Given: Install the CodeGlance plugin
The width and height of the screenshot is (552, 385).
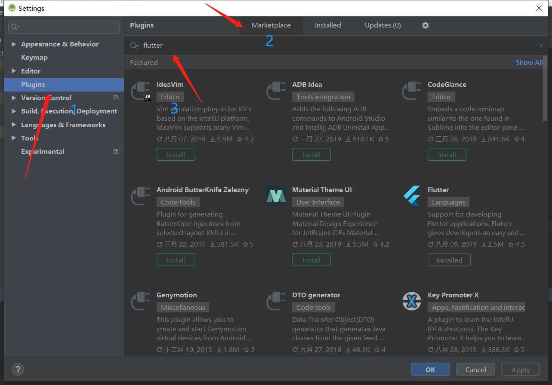Looking at the screenshot, I should point(447,155).
